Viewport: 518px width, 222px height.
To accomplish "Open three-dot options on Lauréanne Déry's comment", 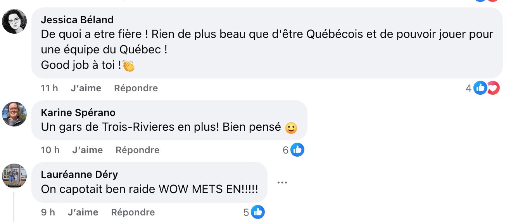I will (x=282, y=183).
